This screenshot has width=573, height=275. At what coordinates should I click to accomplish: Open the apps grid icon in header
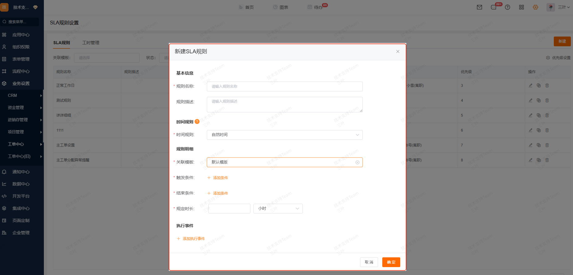[522, 7]
